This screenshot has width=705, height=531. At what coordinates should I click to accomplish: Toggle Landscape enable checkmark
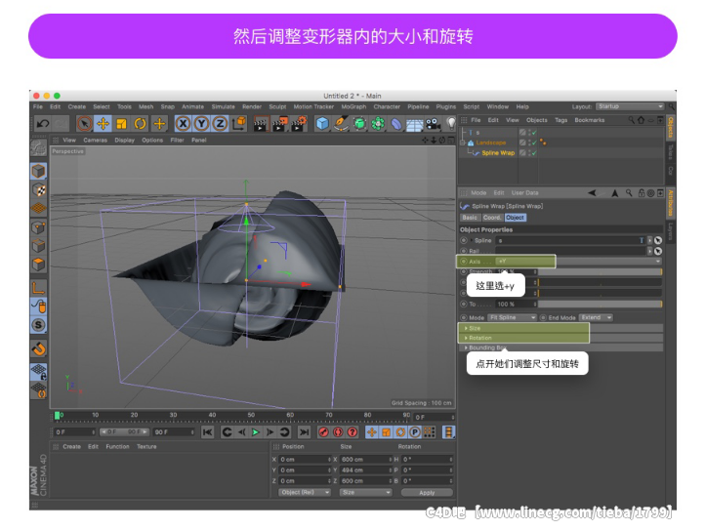pyautogui.click(x=534, y=143)
